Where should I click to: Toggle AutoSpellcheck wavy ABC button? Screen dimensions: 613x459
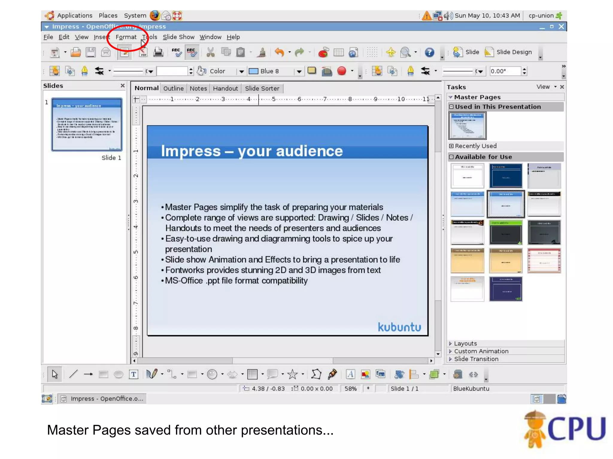coord(192,53)
